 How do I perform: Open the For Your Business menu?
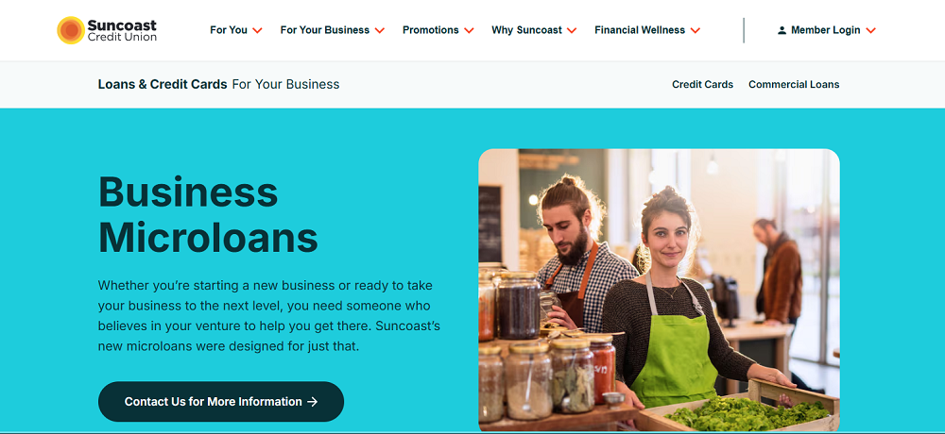pos(332,30)
